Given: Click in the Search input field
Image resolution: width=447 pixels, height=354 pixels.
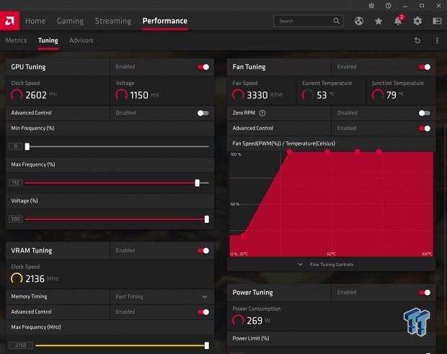Looking at the screenshot, I should [309, 21].
